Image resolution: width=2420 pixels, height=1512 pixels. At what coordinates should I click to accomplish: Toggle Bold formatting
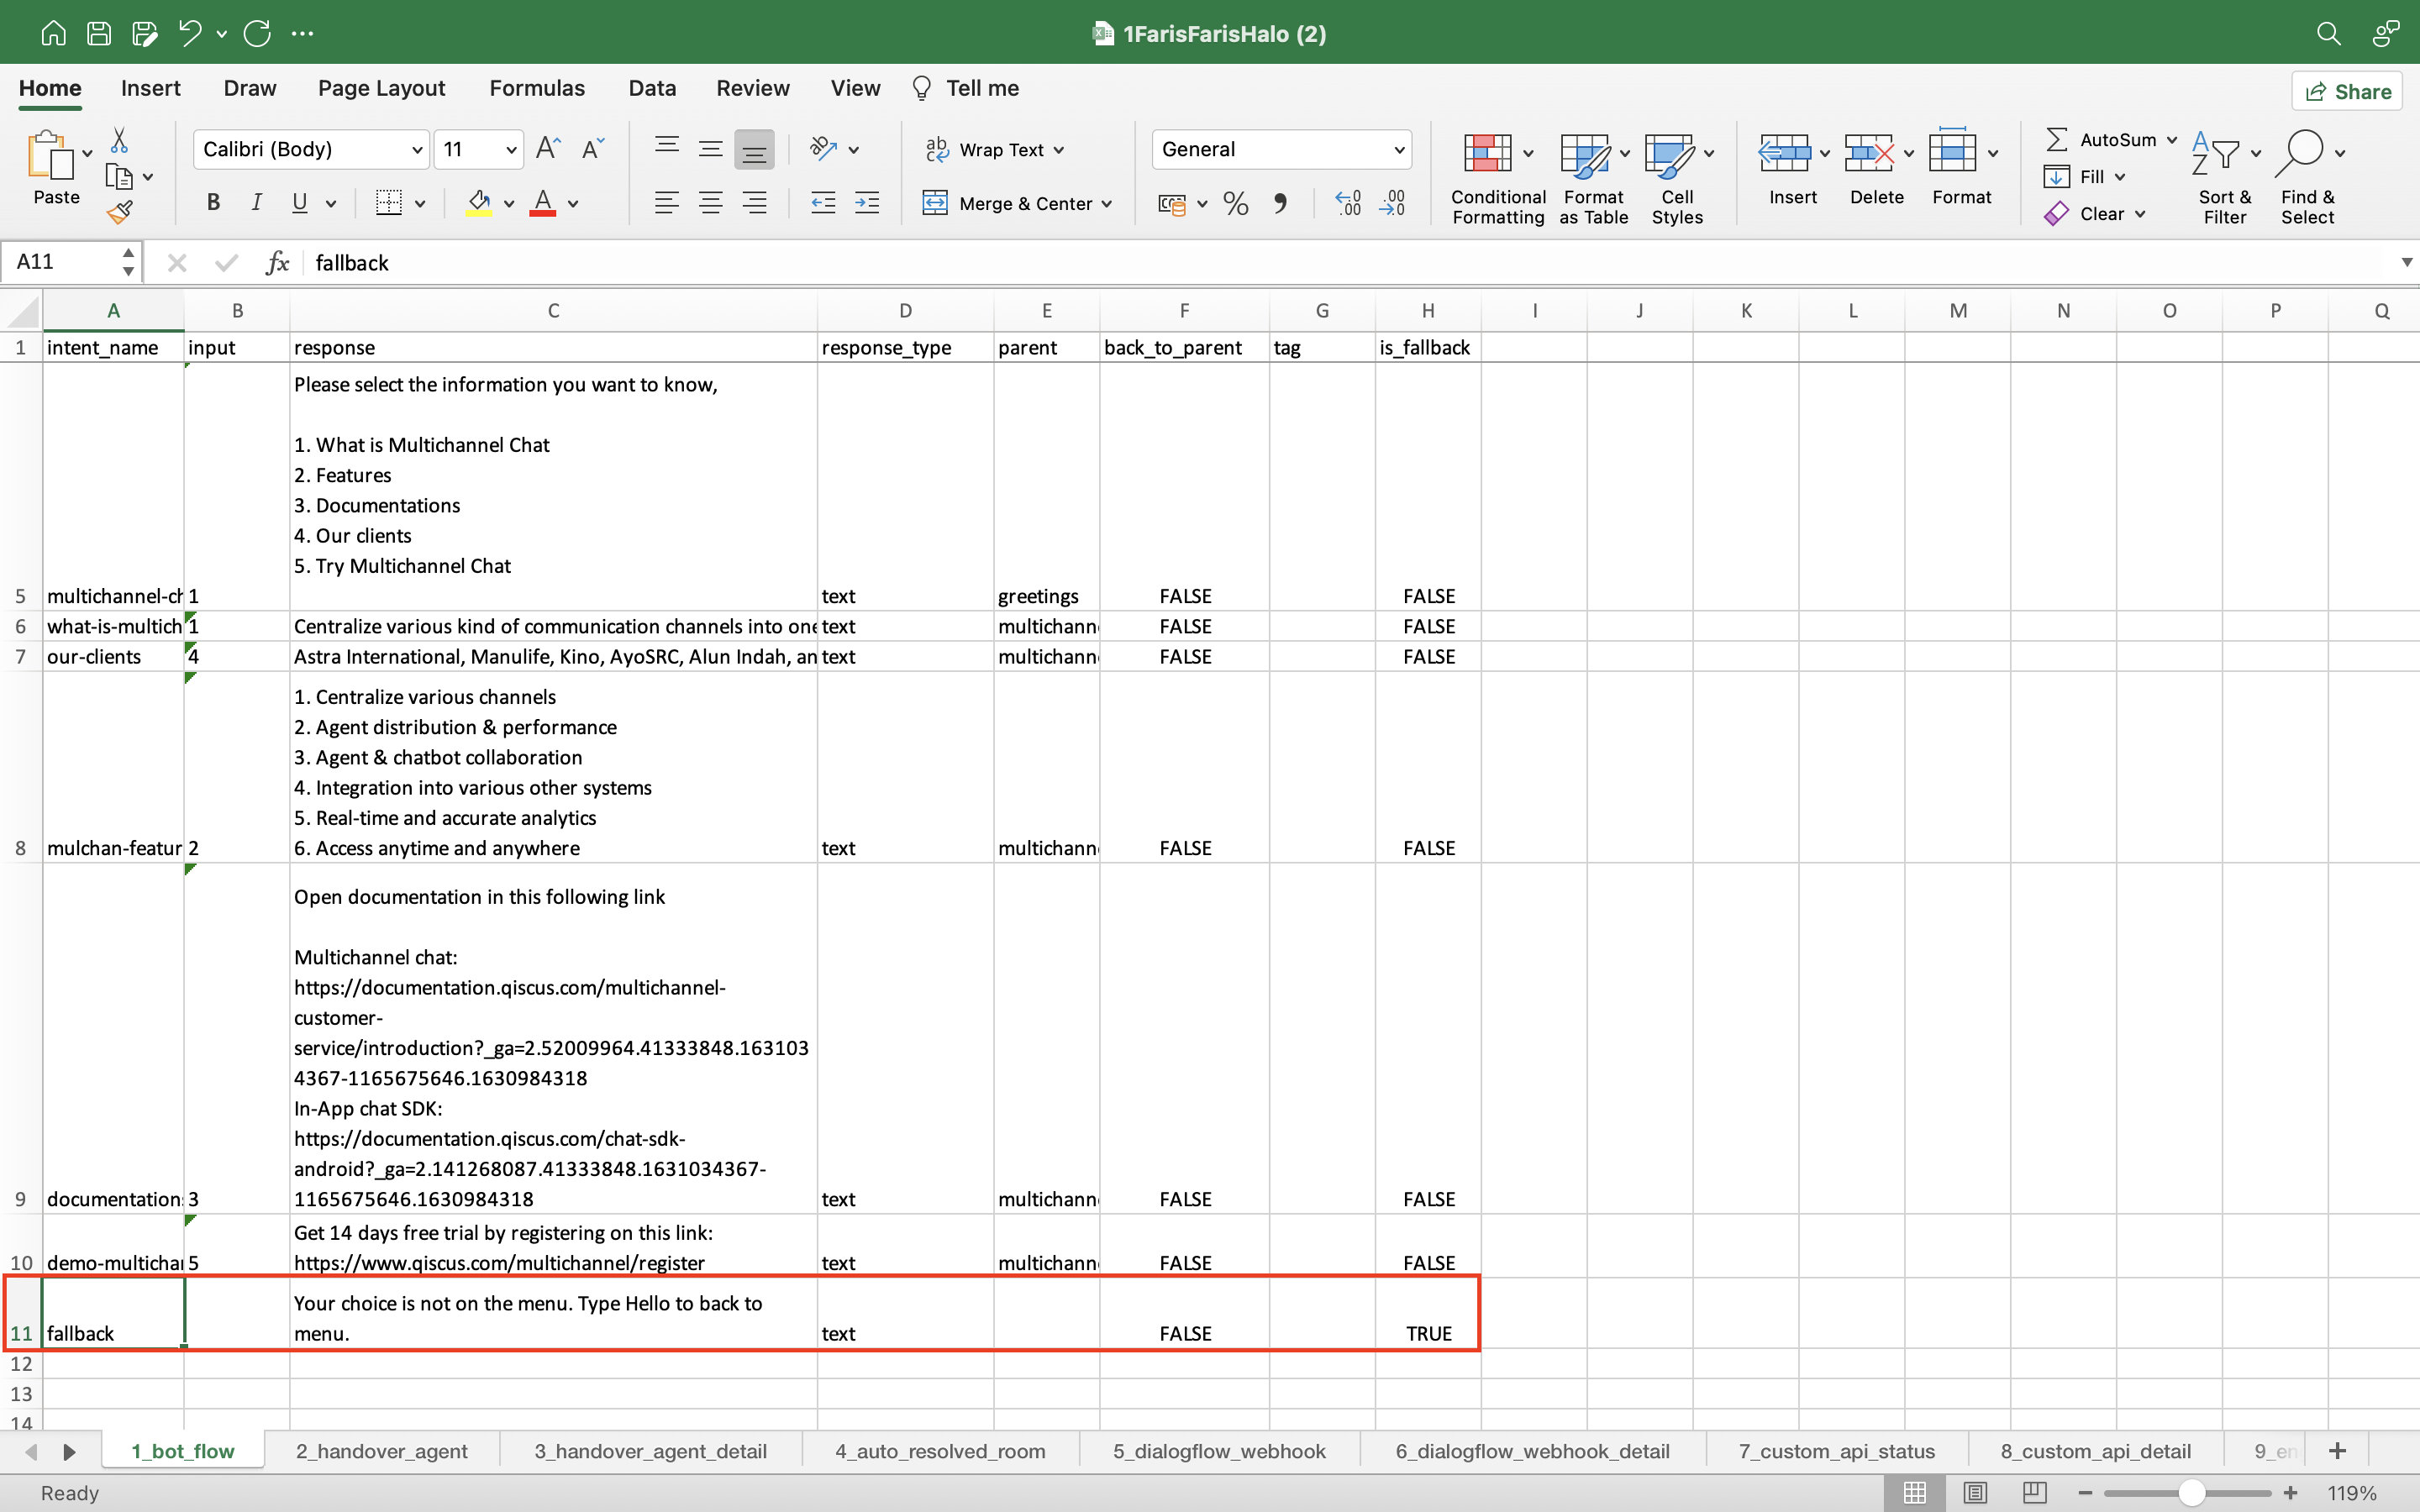pyautogui.click(x=213, y=204)
